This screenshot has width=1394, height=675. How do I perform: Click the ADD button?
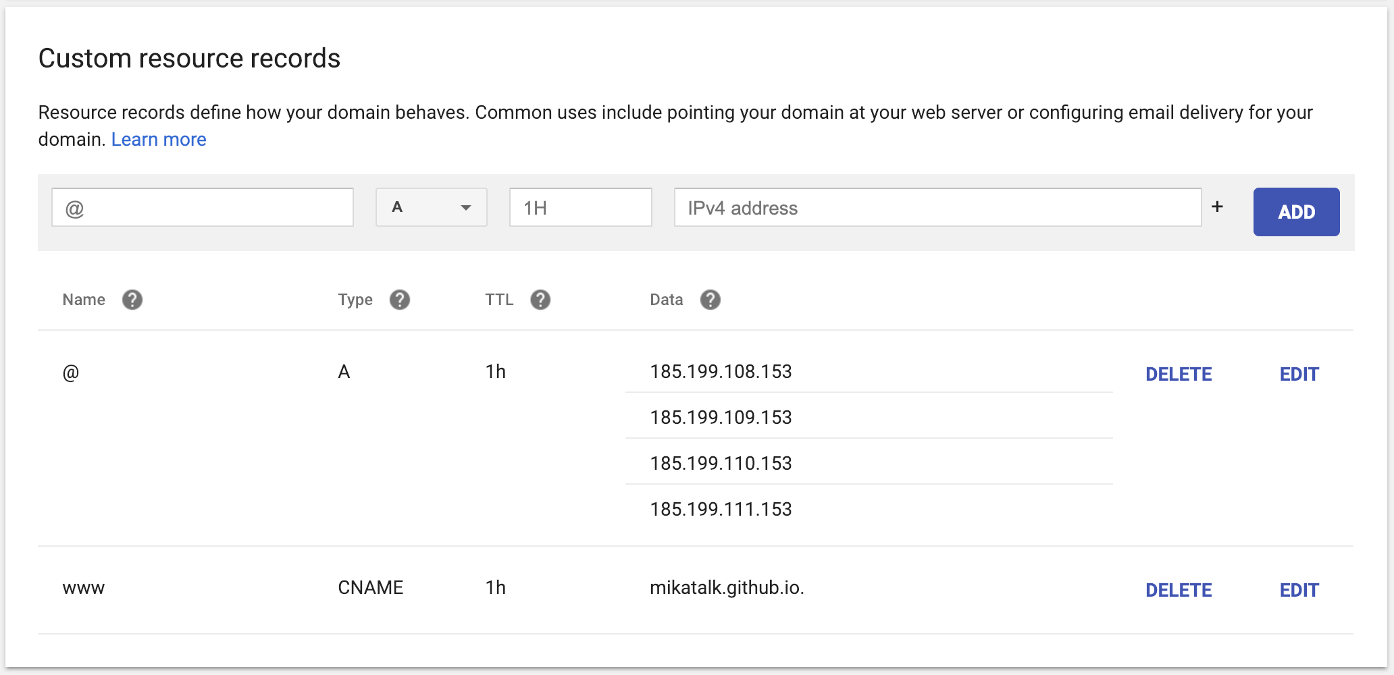[1295, 212]
